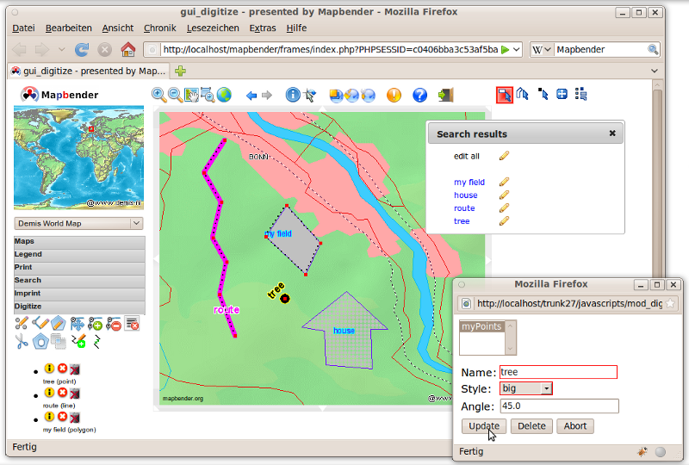Viewport: 689px width, 465px height.
Task: Activate the feature info query tool
Action: [x=293, y=95]
